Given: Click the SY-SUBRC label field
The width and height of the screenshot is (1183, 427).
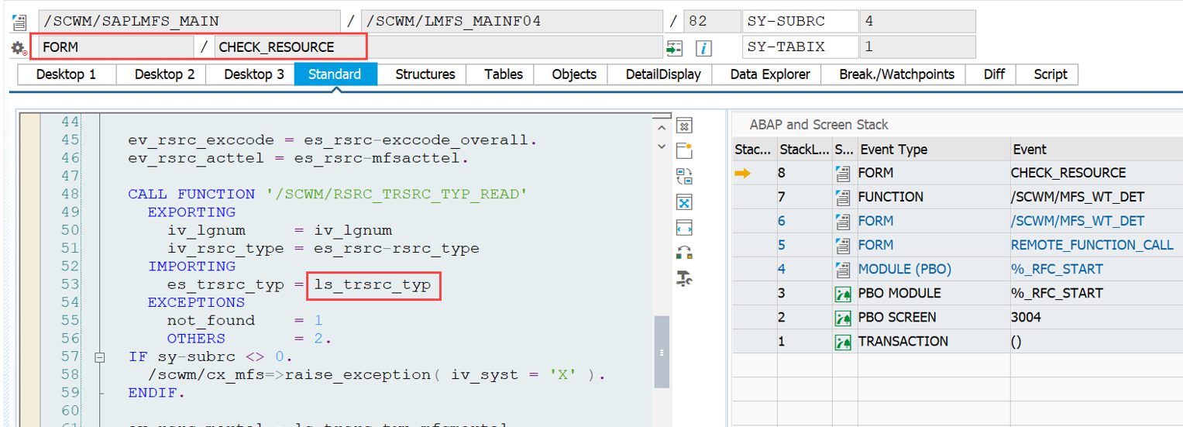Looking at the screenshot, I should tap(800, 22).
